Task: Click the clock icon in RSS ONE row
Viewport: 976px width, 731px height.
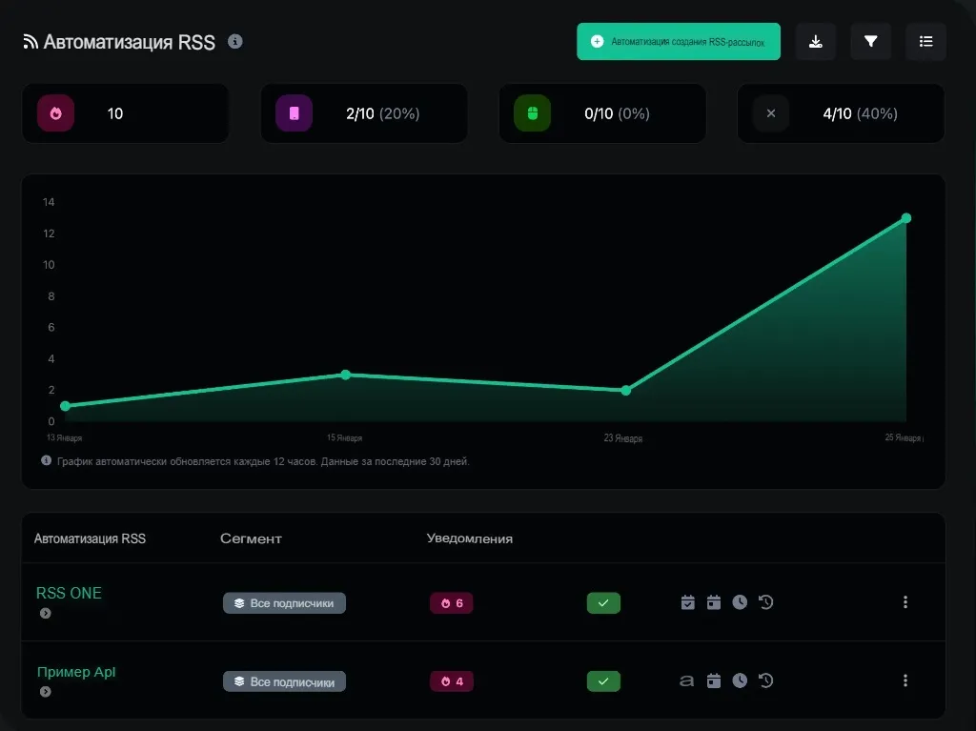Action: click(x=740, y=602)
